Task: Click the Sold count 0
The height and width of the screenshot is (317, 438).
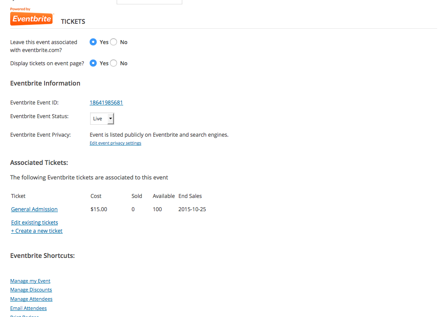Action: click(x=133, y=209)
